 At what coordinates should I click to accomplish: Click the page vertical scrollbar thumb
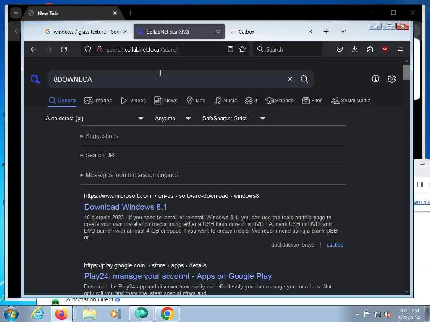(406, 72)
